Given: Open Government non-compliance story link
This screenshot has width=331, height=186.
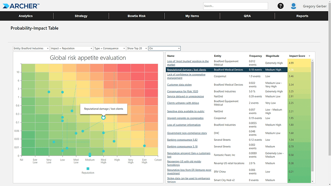Looking at the screenshot, I should click(x=187, y=133).
